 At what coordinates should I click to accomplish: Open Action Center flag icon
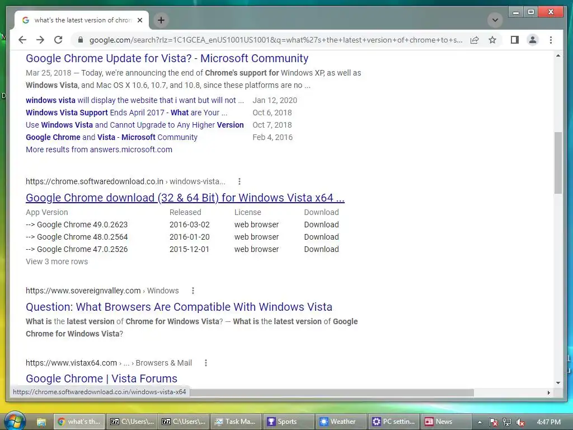(x=494, y=422)
